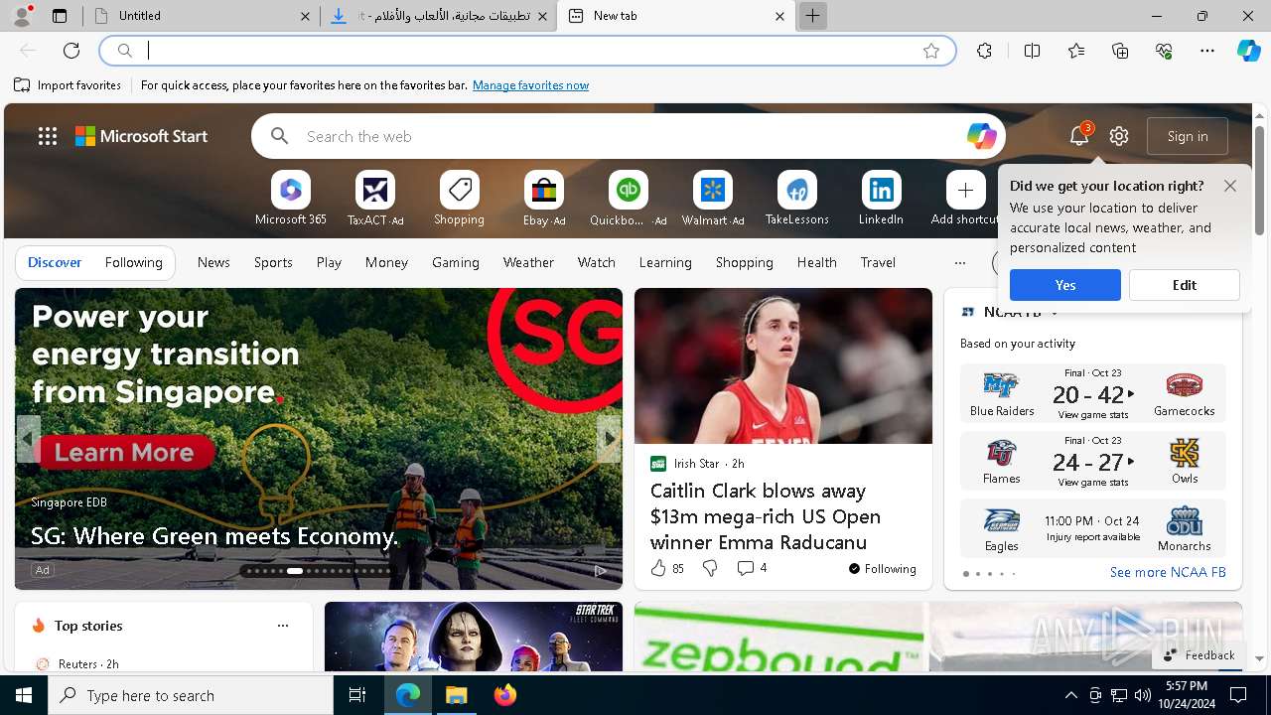Open the Sports category
The height and width of the screenshot is (715, 1271).
pos(273,262)
